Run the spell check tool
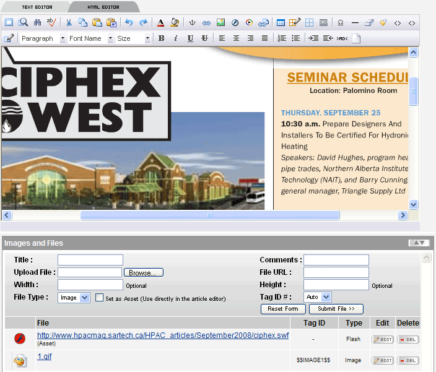Screen dimensions: 436x372 pos(51,22)
